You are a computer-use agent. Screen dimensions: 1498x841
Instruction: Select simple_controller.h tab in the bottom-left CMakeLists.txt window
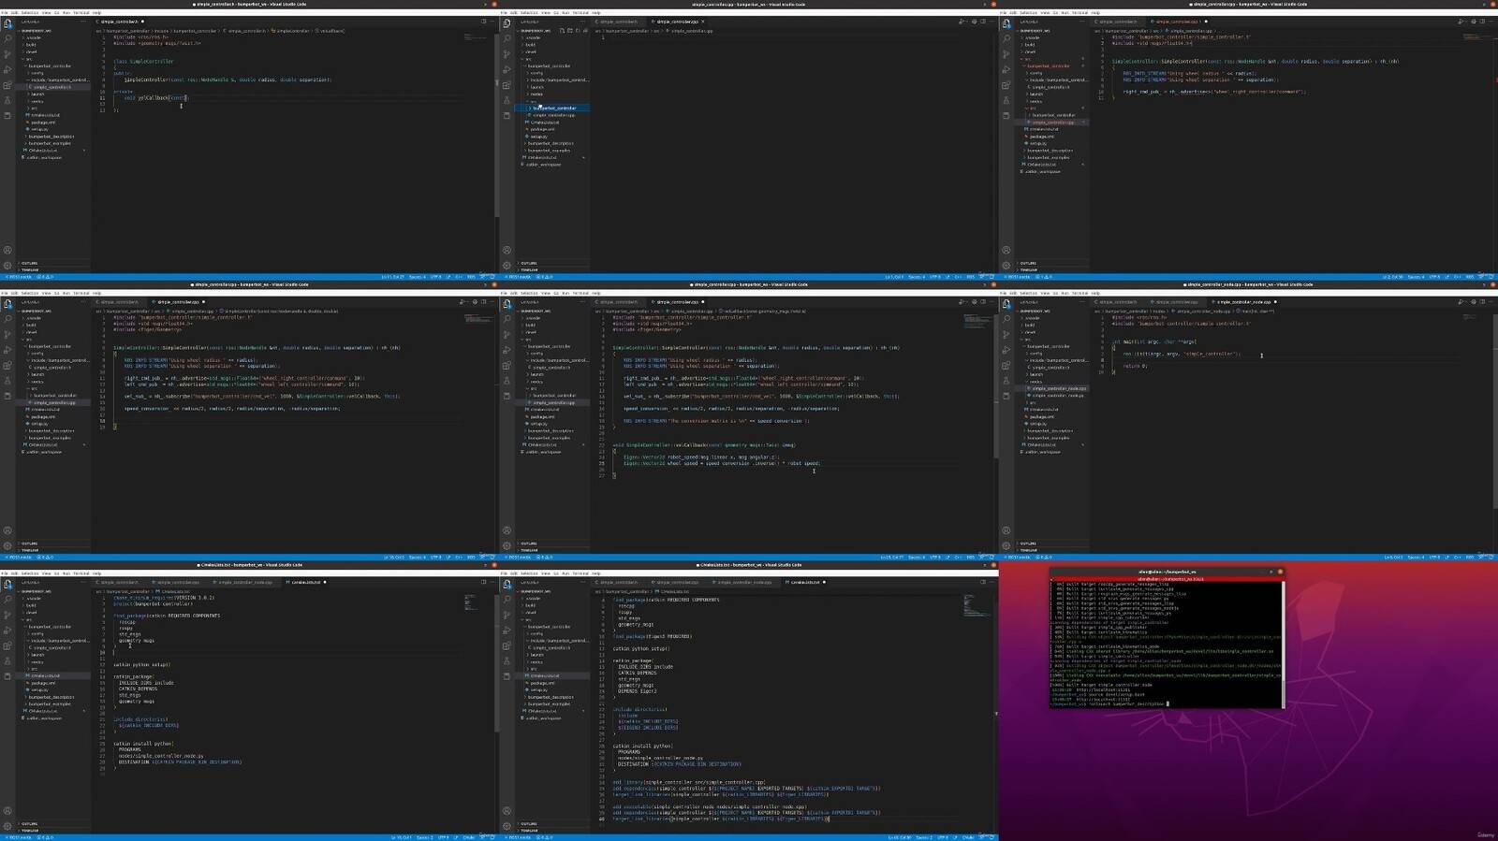point(119,582)
